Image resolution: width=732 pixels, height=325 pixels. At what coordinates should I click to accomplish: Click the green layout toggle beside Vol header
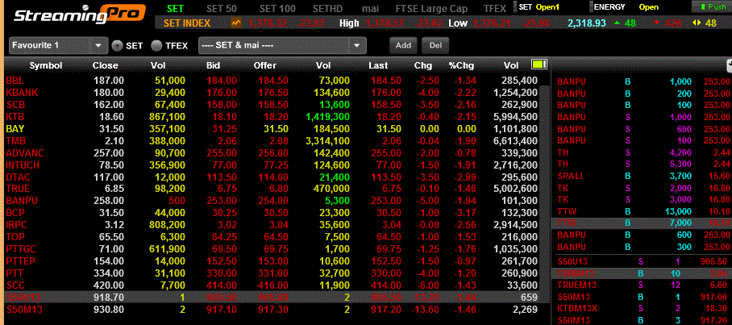click(x=539, y=65)
